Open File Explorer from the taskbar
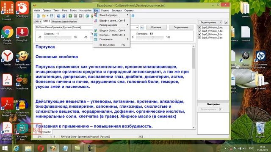 point(28,148)
